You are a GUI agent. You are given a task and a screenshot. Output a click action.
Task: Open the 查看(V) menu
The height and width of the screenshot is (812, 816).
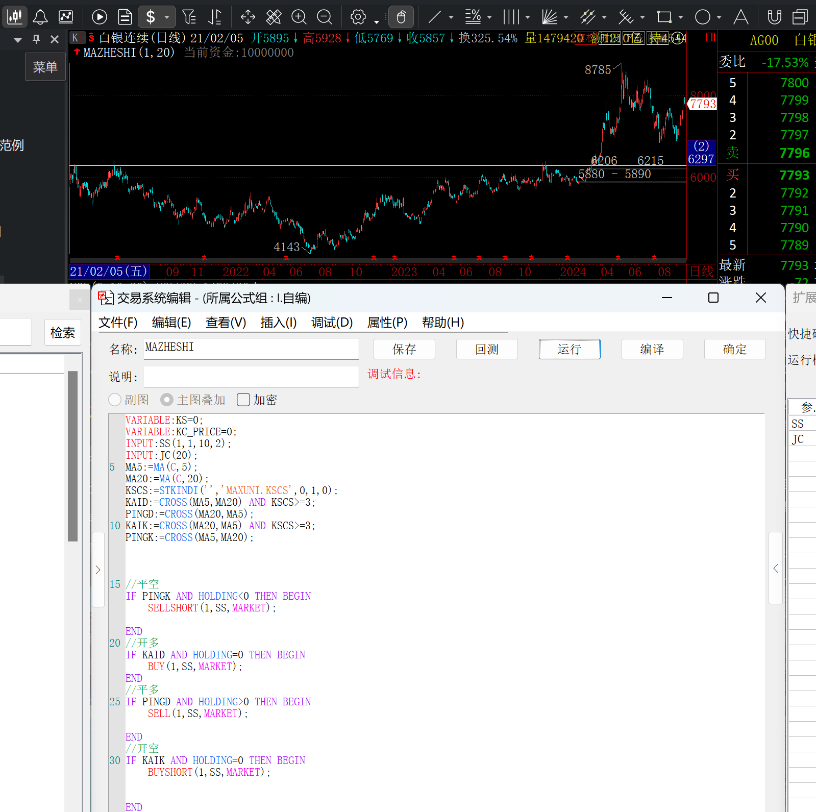point(226,323)
